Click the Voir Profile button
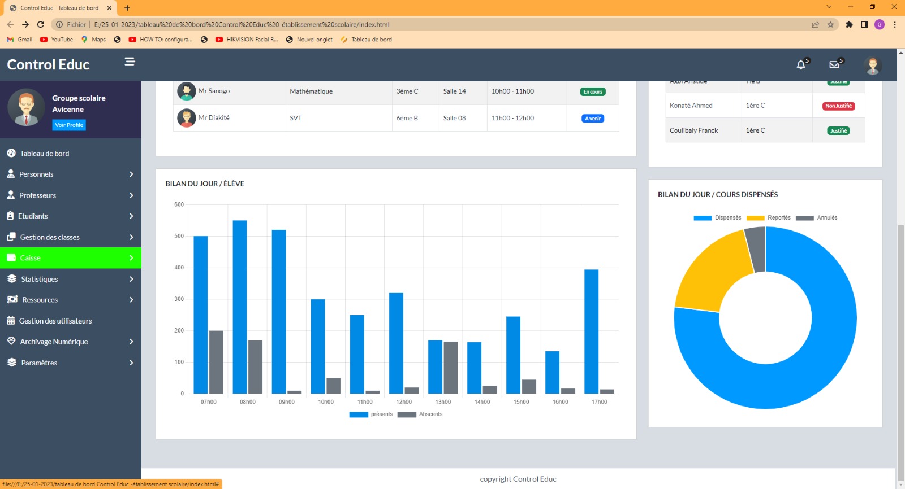The height and width of the screenshot is (489, 905). click(x=69, y=125)
